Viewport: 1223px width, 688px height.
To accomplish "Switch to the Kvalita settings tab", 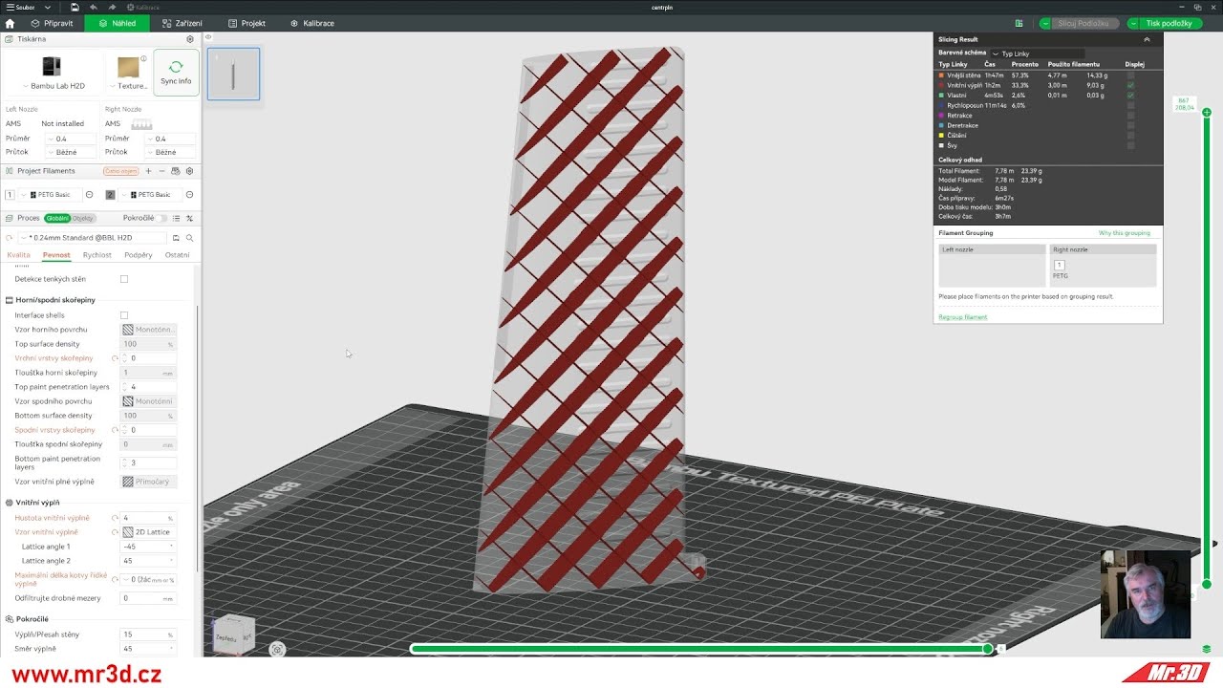I will point(18,255).
